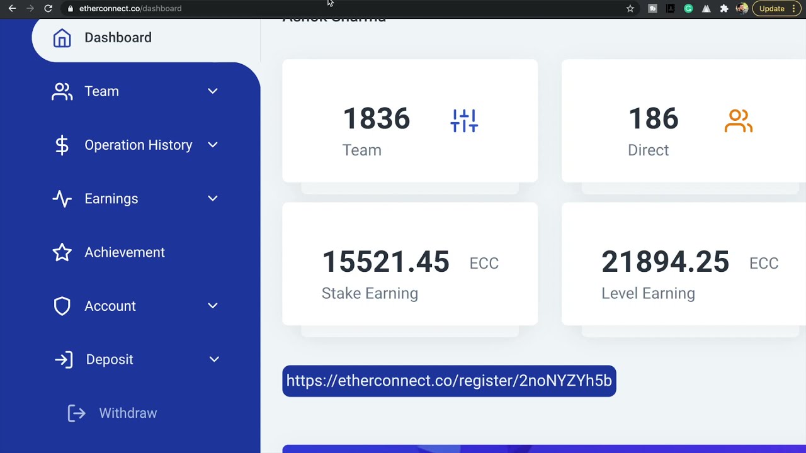Viewport: 806px width, 453px height.
Task: Click the ECC unit beside 21894.25
Action: coord(764,264)
